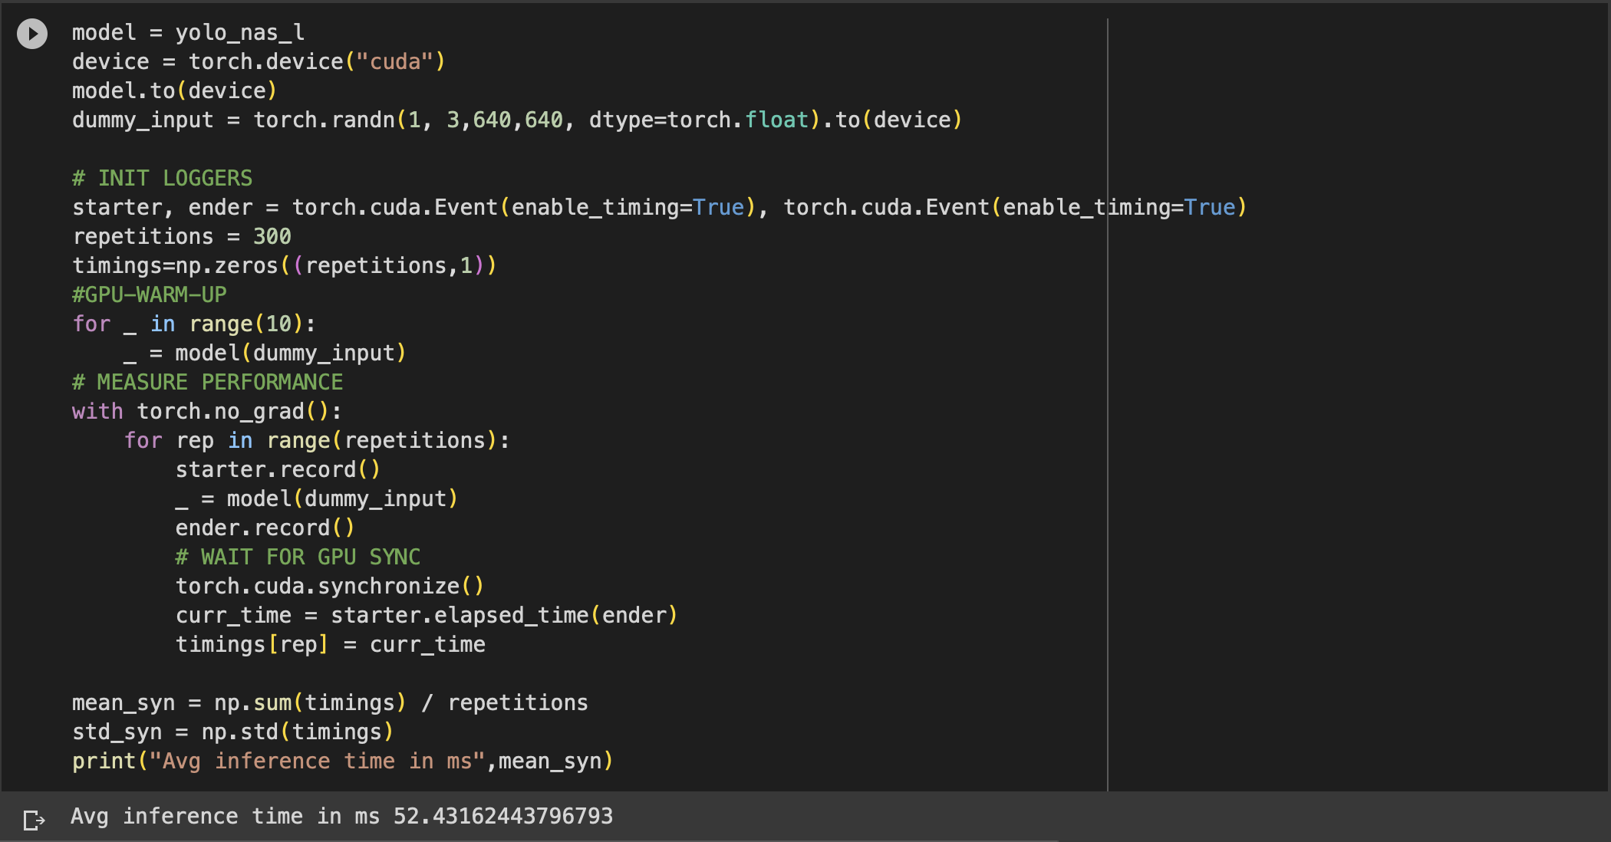Screen dimensions: 1611x842
Task: Select the "cuda" string literal
Action: (396, 61)
